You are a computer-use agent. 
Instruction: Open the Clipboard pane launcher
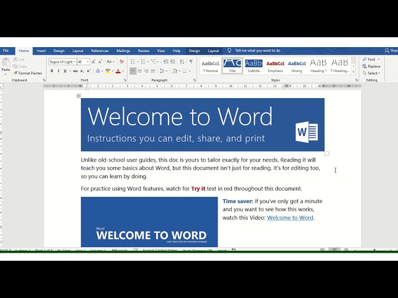coord(44,80)
